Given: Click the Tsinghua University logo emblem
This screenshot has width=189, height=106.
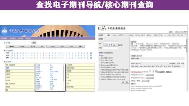Looking at the screenshot, I should (x=4, y=31).
